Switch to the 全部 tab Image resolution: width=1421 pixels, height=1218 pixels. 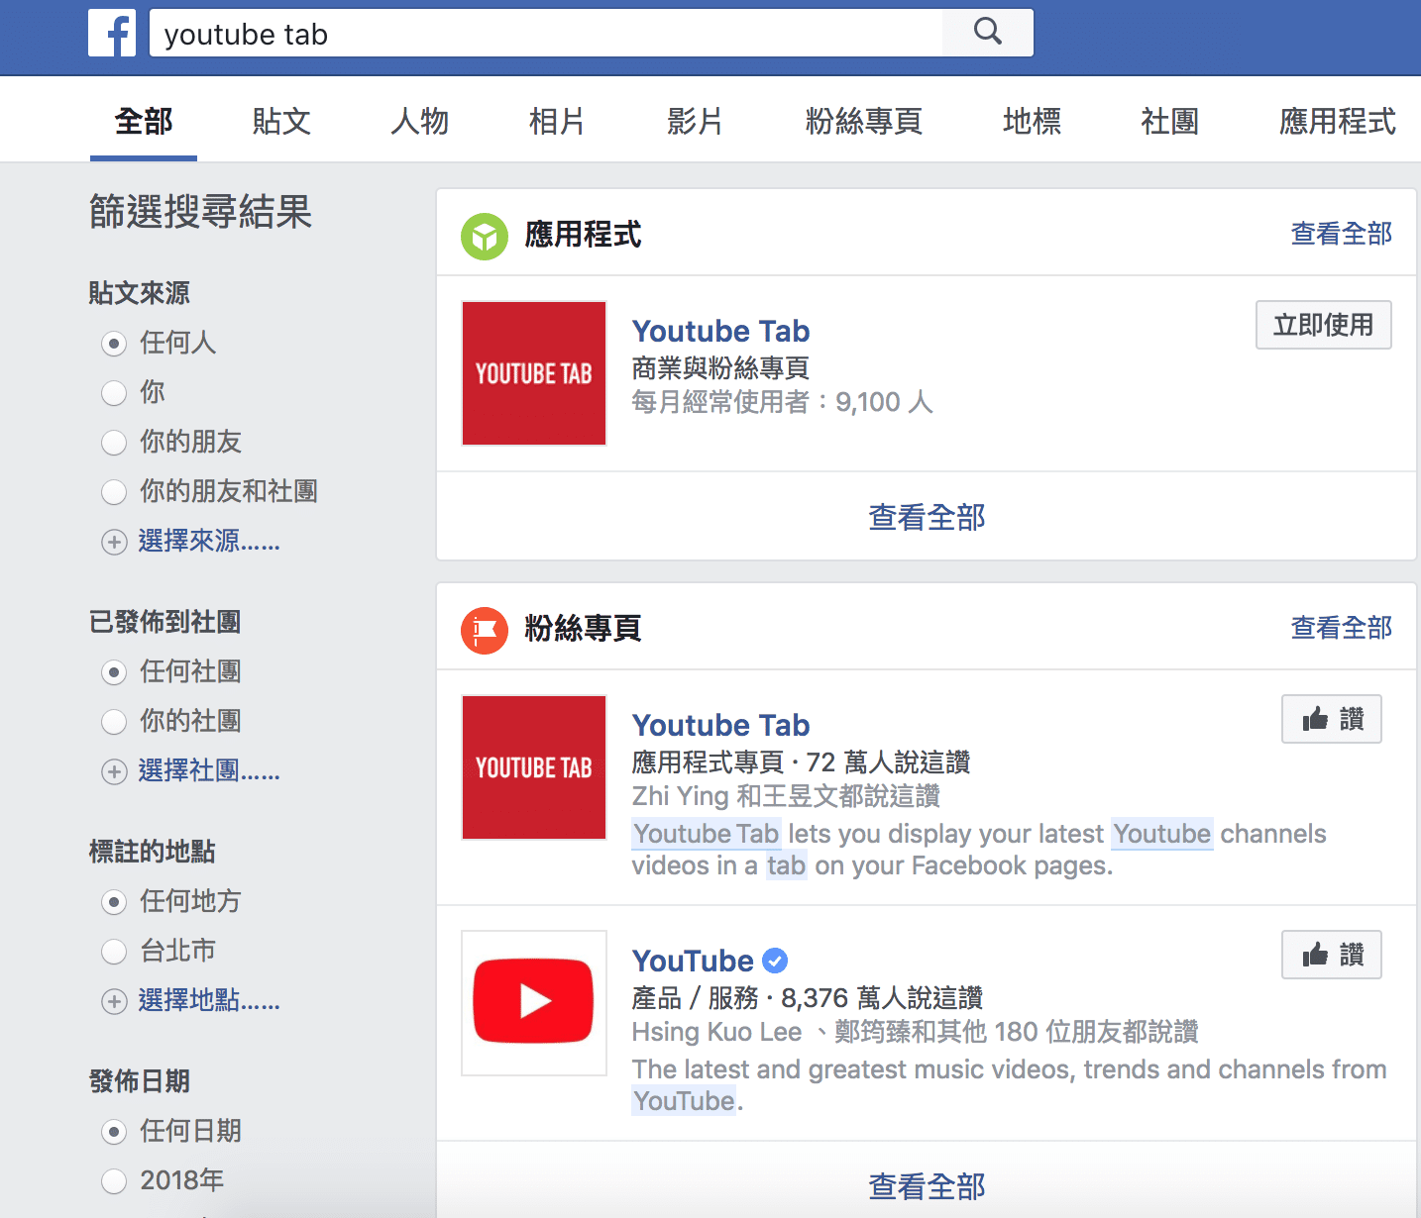tap(144, 121)
